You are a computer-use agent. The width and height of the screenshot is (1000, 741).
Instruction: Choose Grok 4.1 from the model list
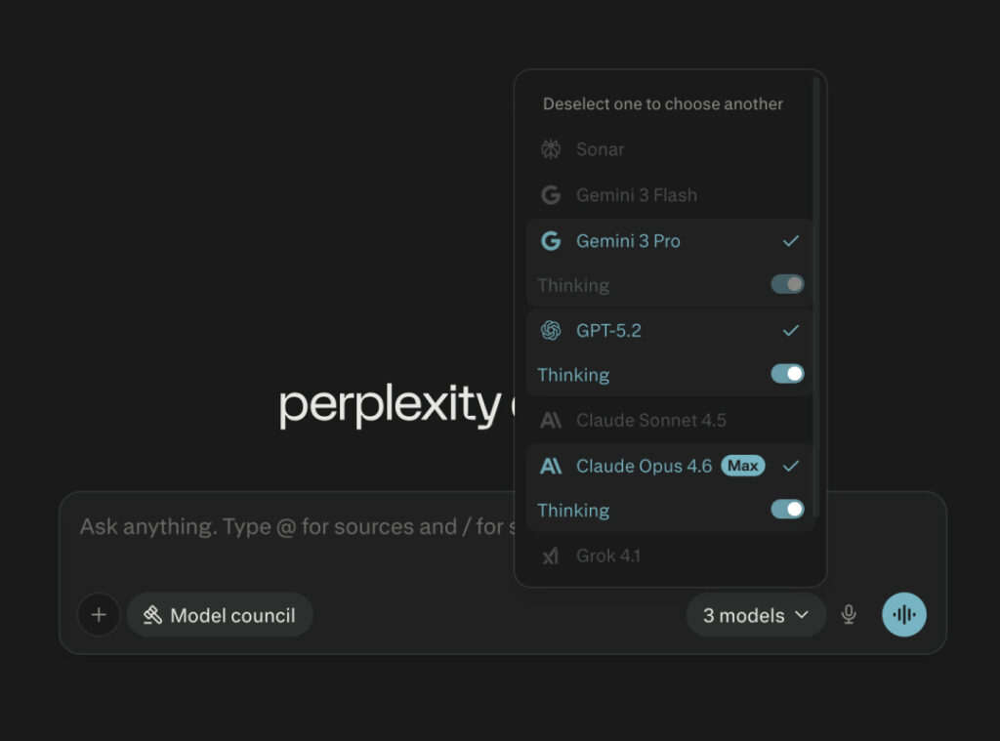(607, 556)
